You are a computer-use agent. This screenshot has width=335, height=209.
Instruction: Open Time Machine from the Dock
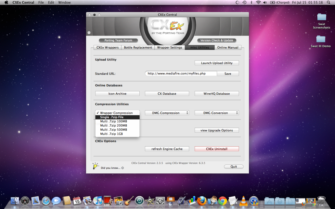pyautogui.click(x=139, y=201)
